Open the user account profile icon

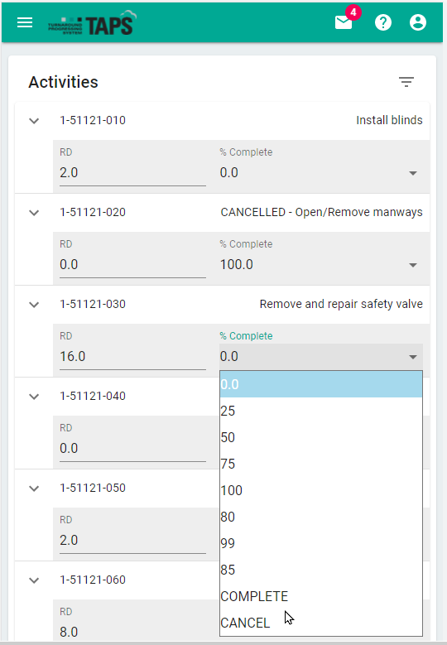tap(418, 22)
